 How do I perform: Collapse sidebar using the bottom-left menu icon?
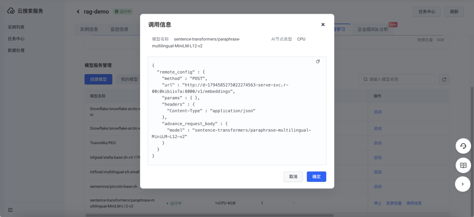tap(11, 210)
